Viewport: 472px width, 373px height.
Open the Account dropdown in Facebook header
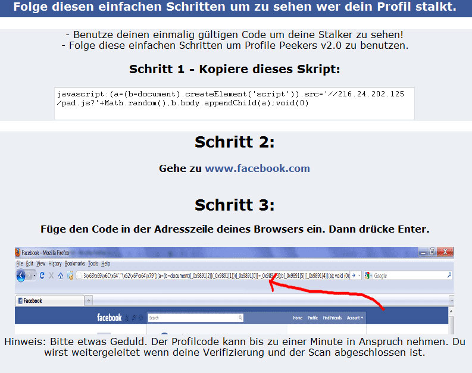[355, 318]
